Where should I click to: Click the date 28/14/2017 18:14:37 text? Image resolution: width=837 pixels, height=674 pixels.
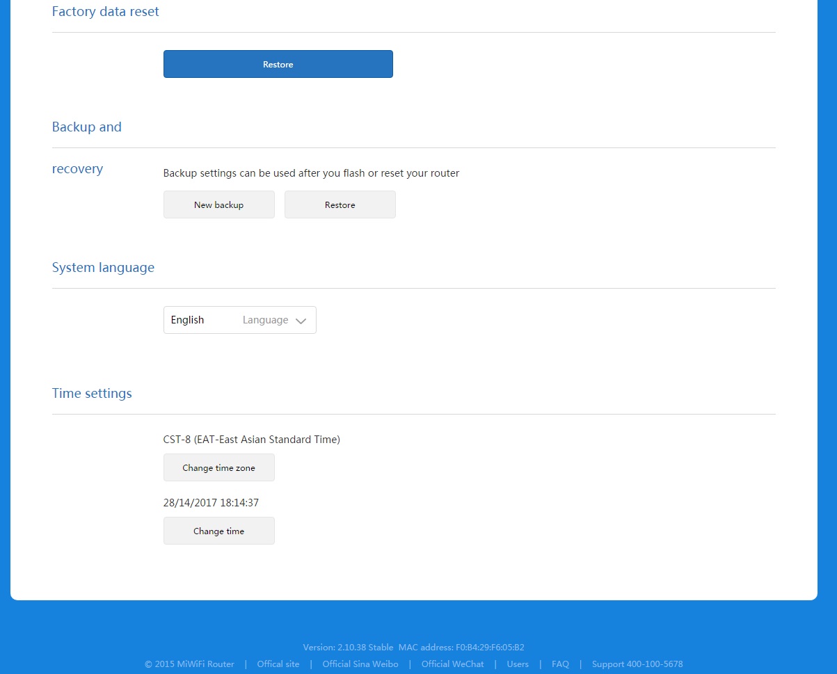tap(212, 503)
